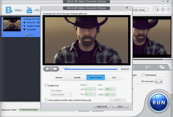173x117 pixels.
Task: Open the help question mark icon
Action: pos(168,10)
